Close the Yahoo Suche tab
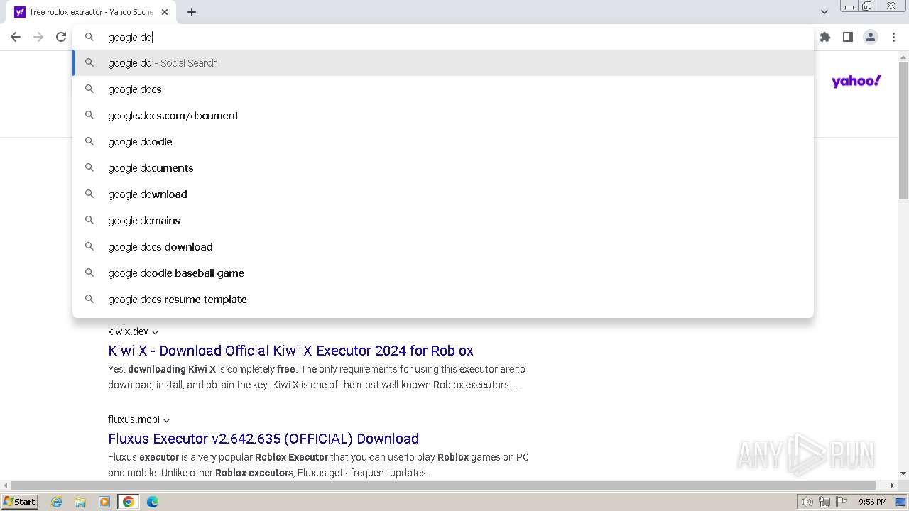The width and height of the screenshot is (909, 511). [165, 12]
